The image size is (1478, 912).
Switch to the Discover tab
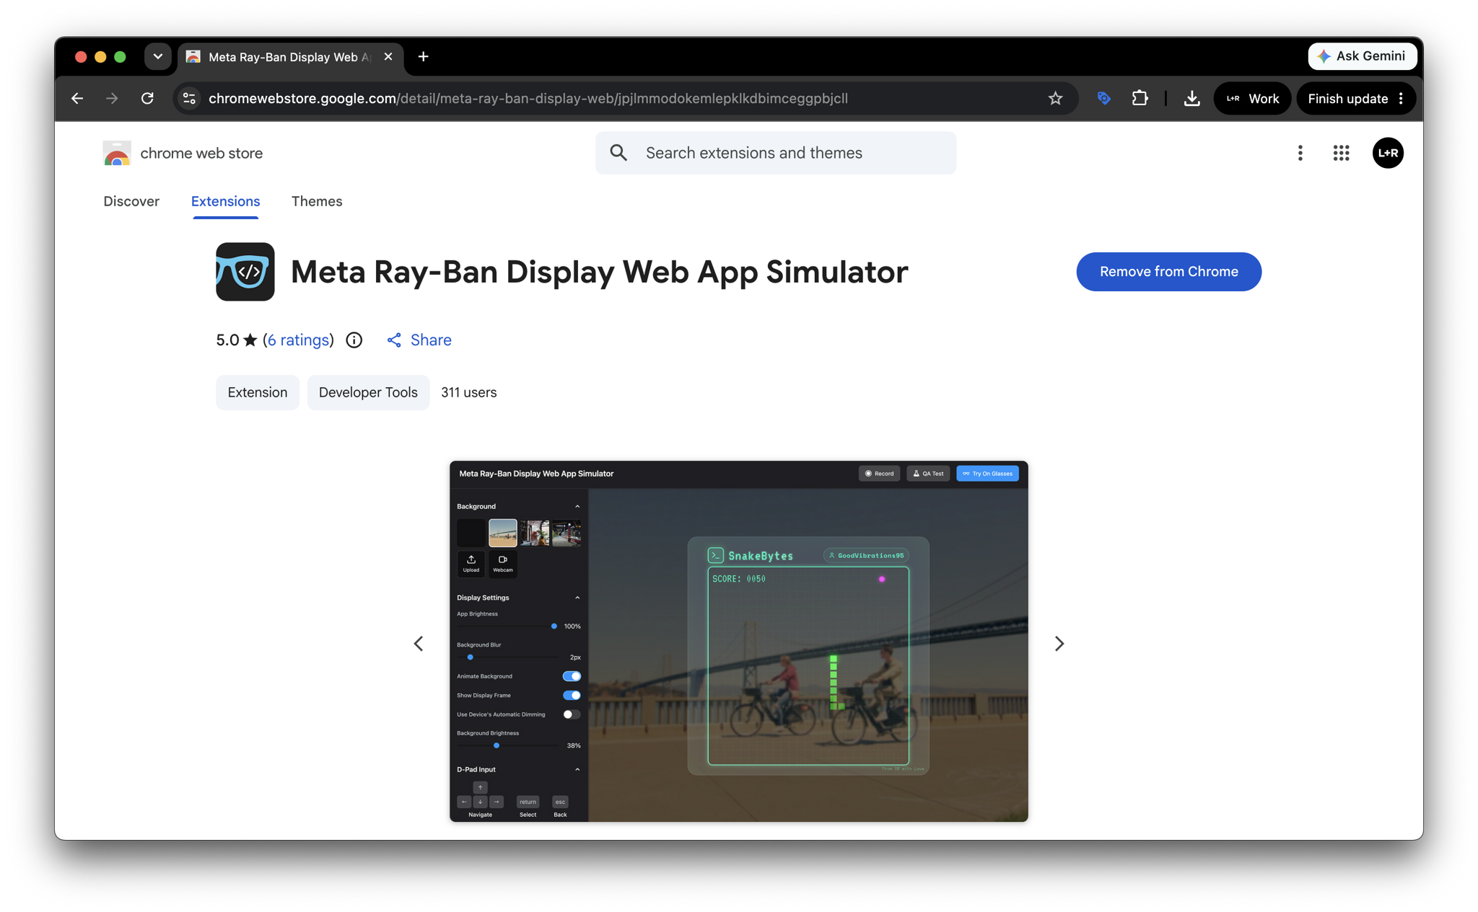[131, 201]
